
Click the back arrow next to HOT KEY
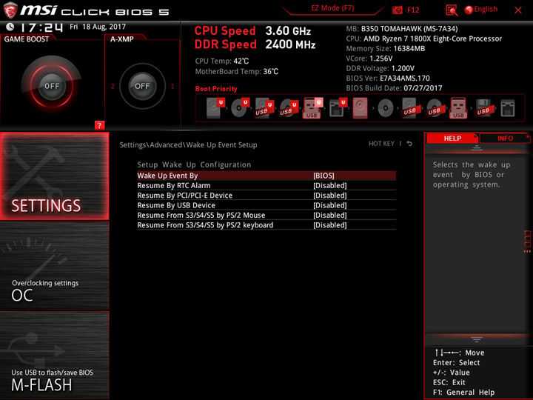(x=409, y=144)
